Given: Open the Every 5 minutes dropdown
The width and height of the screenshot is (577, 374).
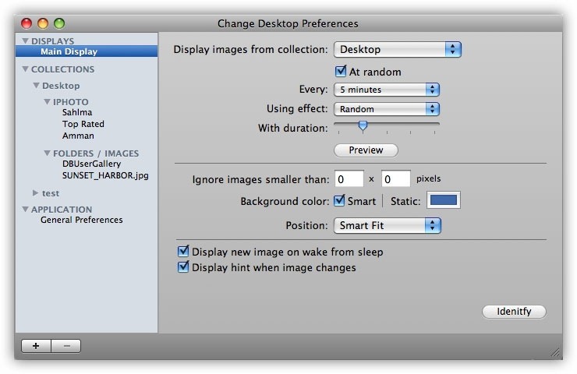Looking at the screenshot, I should click(x=387, y=90).
